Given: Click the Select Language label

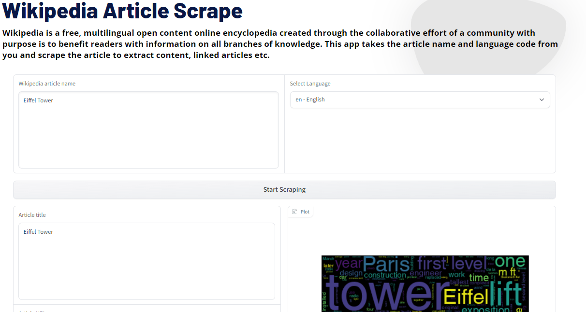Looking at the screenshot, I should tap(310, 83).
